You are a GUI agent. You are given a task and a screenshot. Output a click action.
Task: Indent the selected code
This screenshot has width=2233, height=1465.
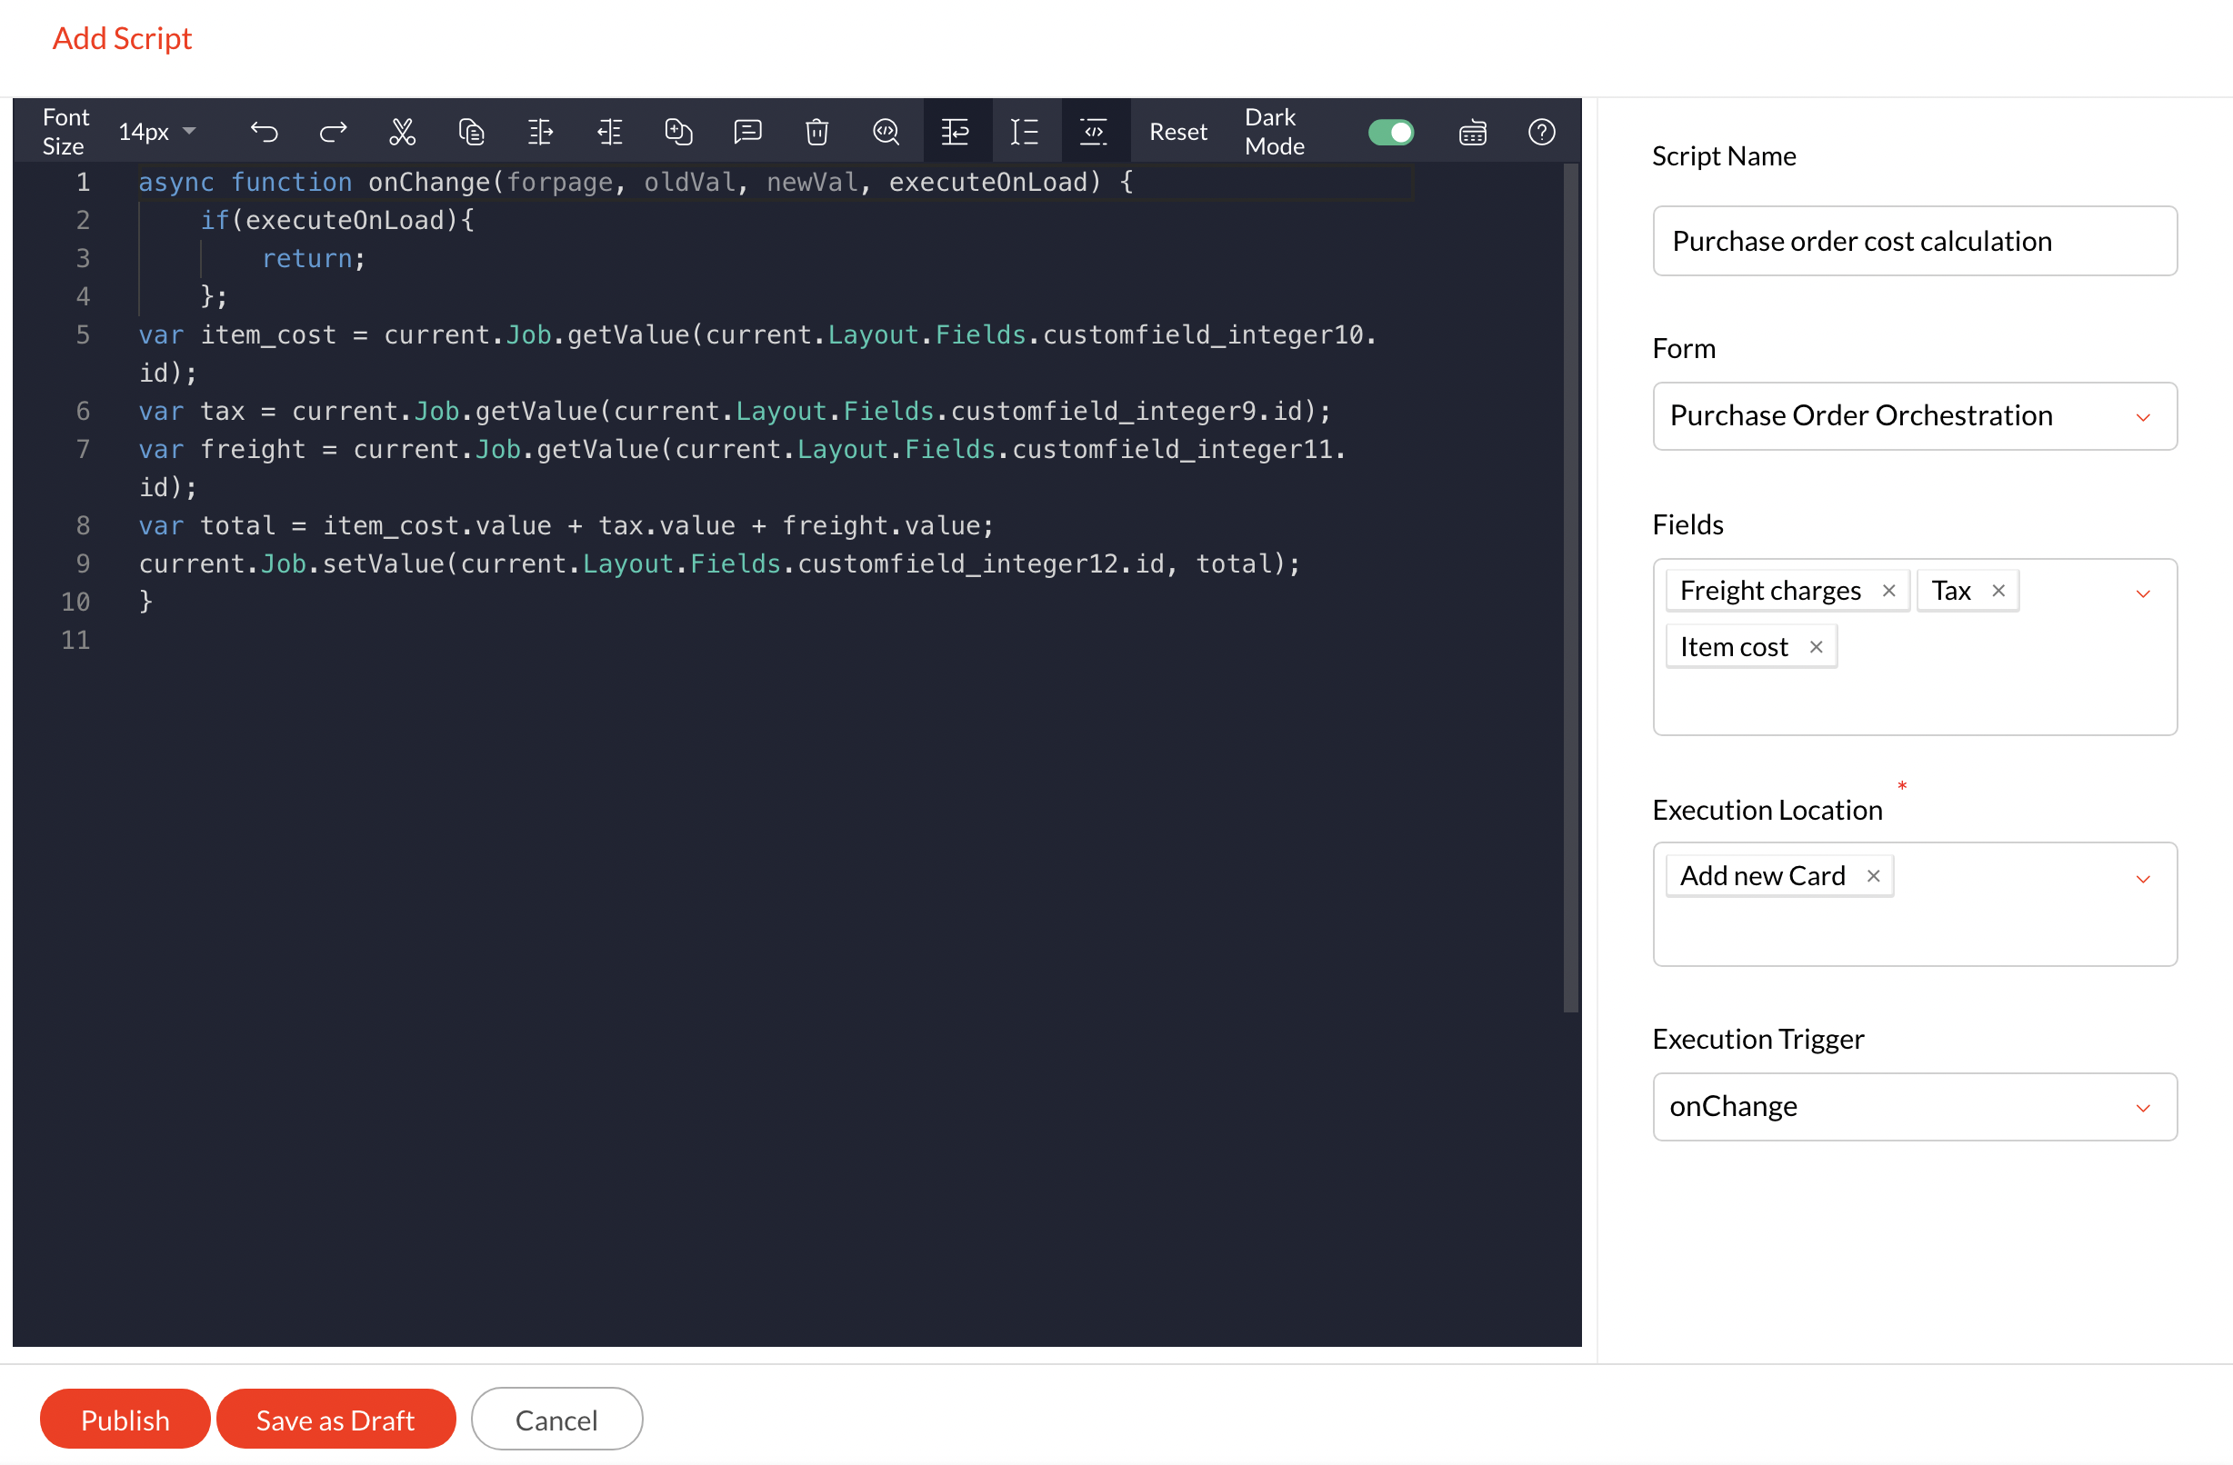(540, 133)
